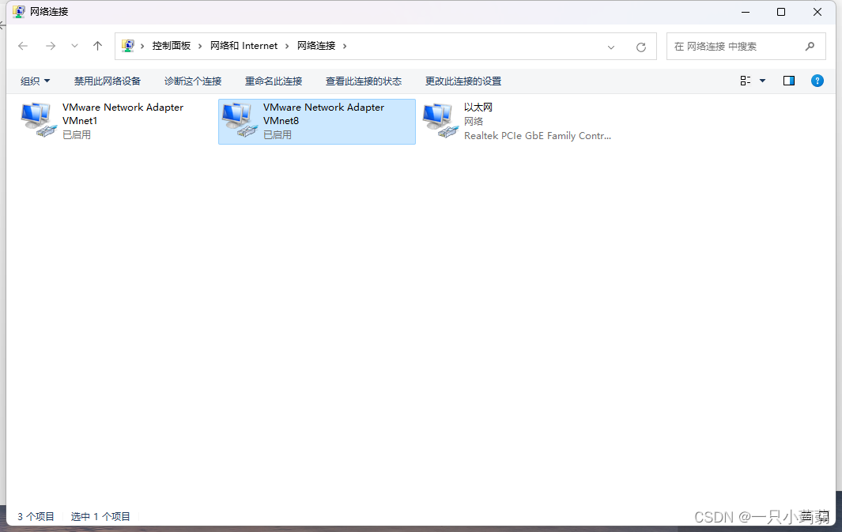The width and height of the screenshot is (842, 532).
Task: Select the 以太网 adapter icon
Action: coord(440,120)
